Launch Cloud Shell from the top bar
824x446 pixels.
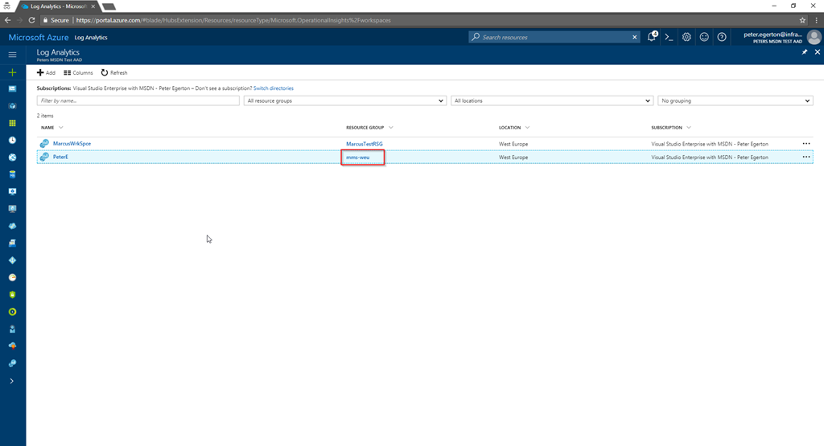coord(669,37)
